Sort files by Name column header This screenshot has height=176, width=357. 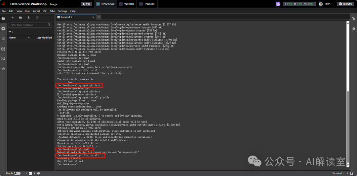click(x=12, y=38)
